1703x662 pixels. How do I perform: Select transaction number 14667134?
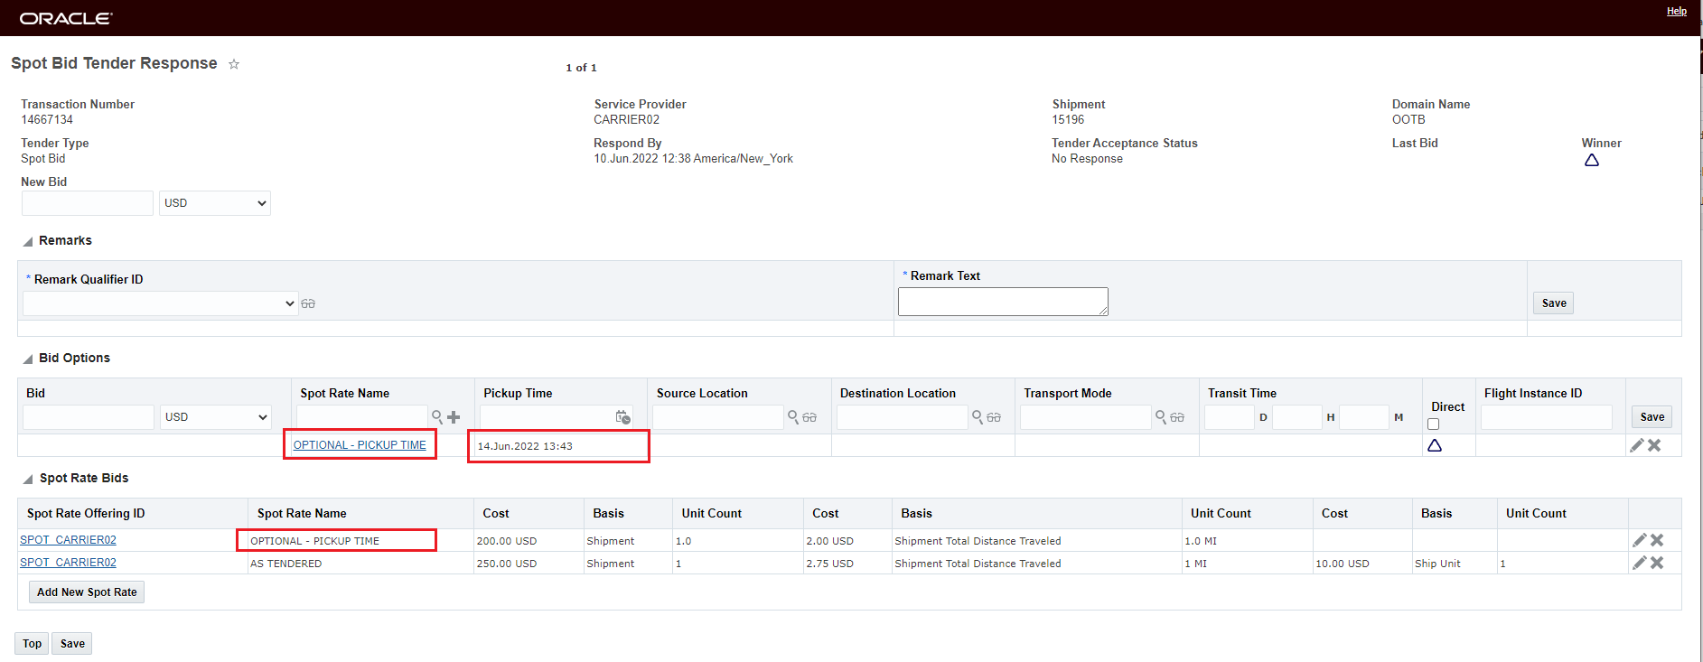pyautogui.click(x=47, y=120)
